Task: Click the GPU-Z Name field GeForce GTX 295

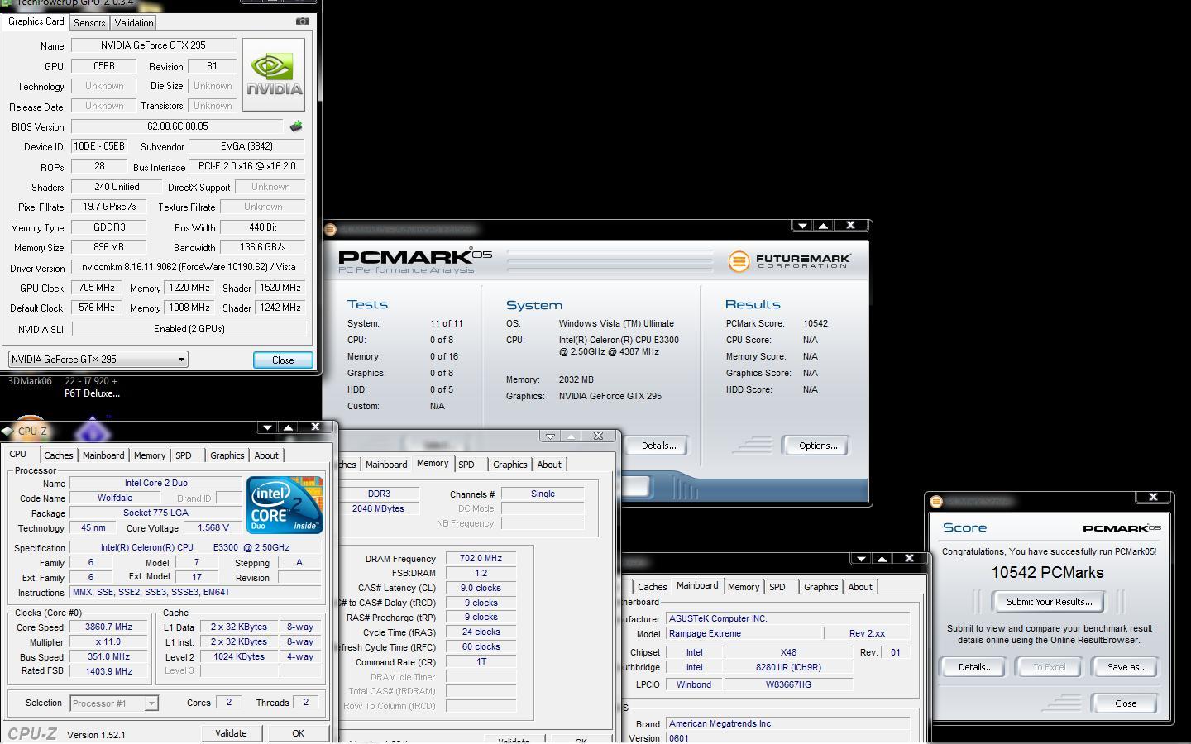Action: click(x=154, y=45)
